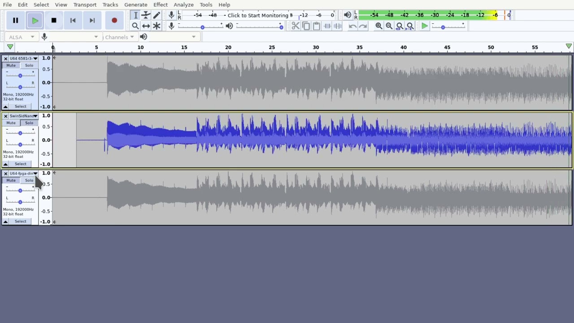Select the Zoom (magnifier) tool
Image resolution: width=574 pixels, height=323 pixels.
pos(135,26)
